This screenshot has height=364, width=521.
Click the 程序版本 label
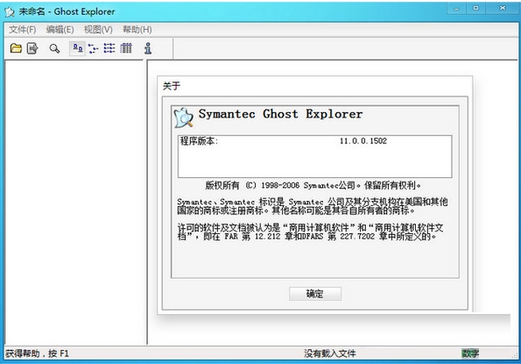pyautogui.click(x=199, y=141)
